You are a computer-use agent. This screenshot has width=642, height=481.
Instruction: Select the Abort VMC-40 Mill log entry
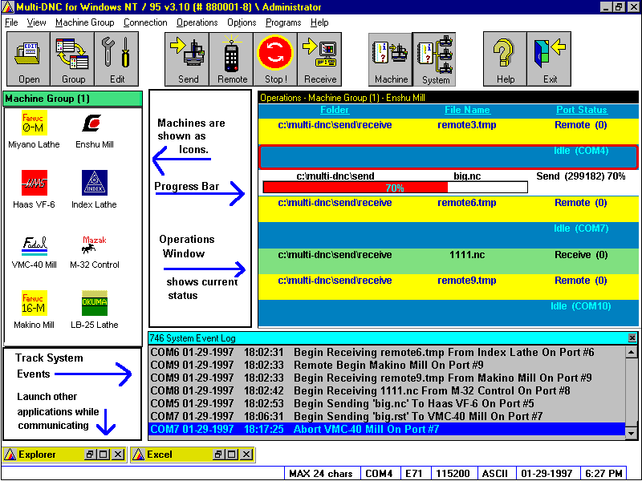(388, 429)
